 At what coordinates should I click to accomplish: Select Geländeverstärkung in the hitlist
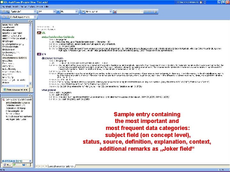click(16, 108)
